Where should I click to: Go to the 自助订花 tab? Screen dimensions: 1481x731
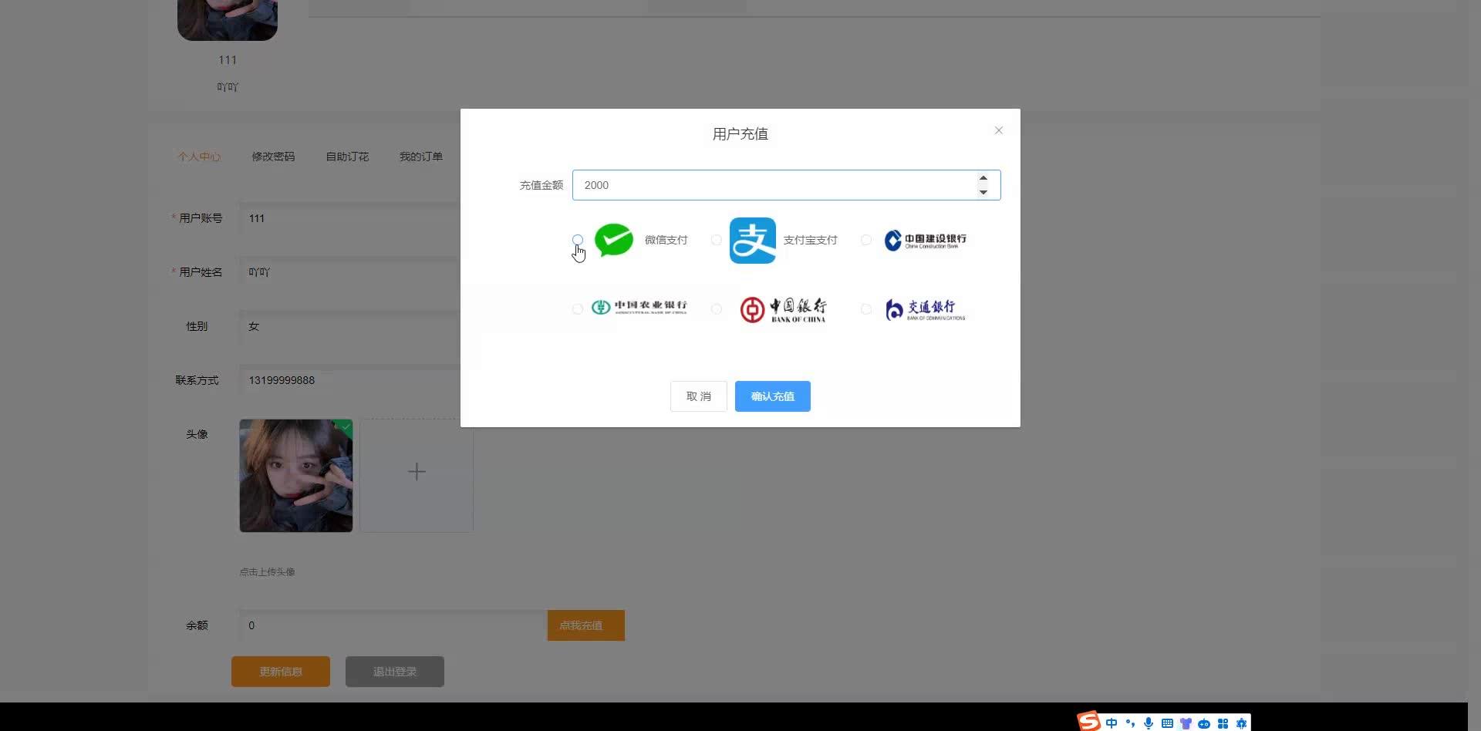coord(347,157)
